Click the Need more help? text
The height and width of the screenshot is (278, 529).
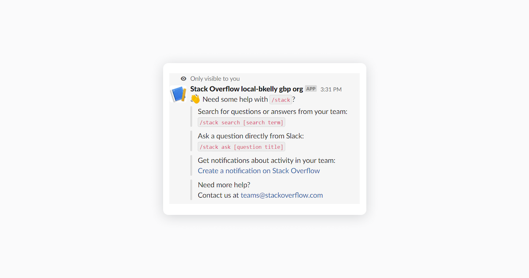click(224, 184)
